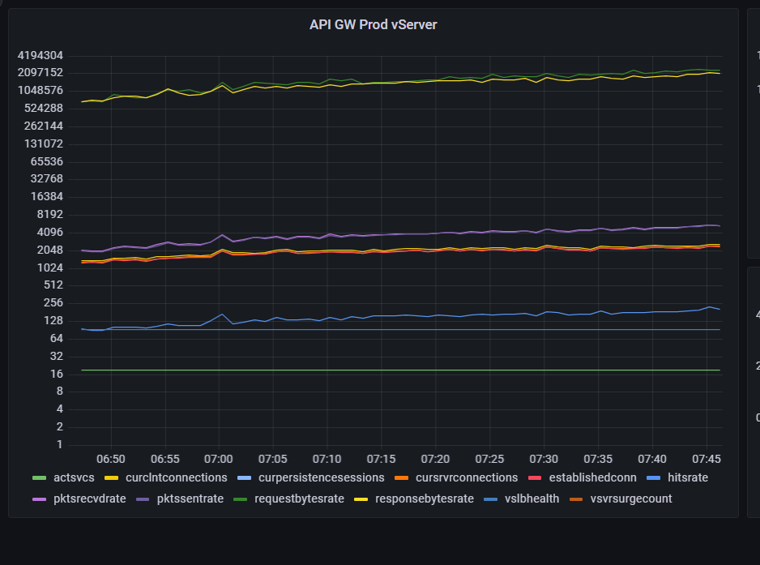Change color of responsebytesrate swatch
The height and width of the screenshot is (565, 760).
point(361,499)
